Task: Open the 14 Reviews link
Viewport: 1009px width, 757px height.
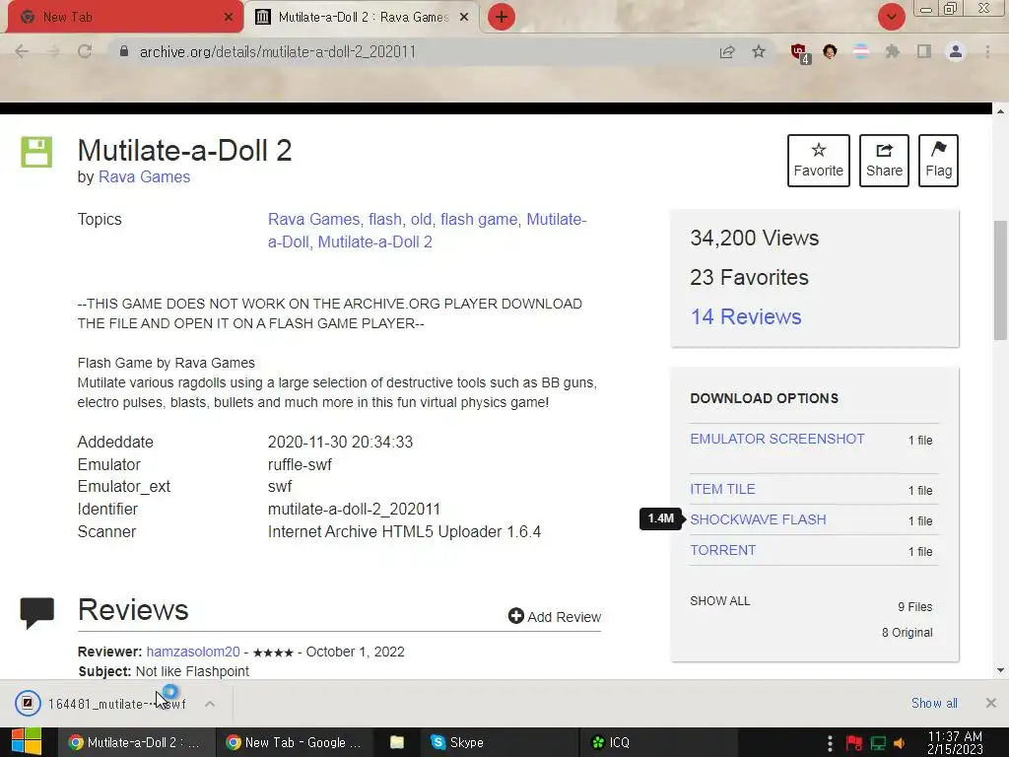Action: [x=746, y=316]
